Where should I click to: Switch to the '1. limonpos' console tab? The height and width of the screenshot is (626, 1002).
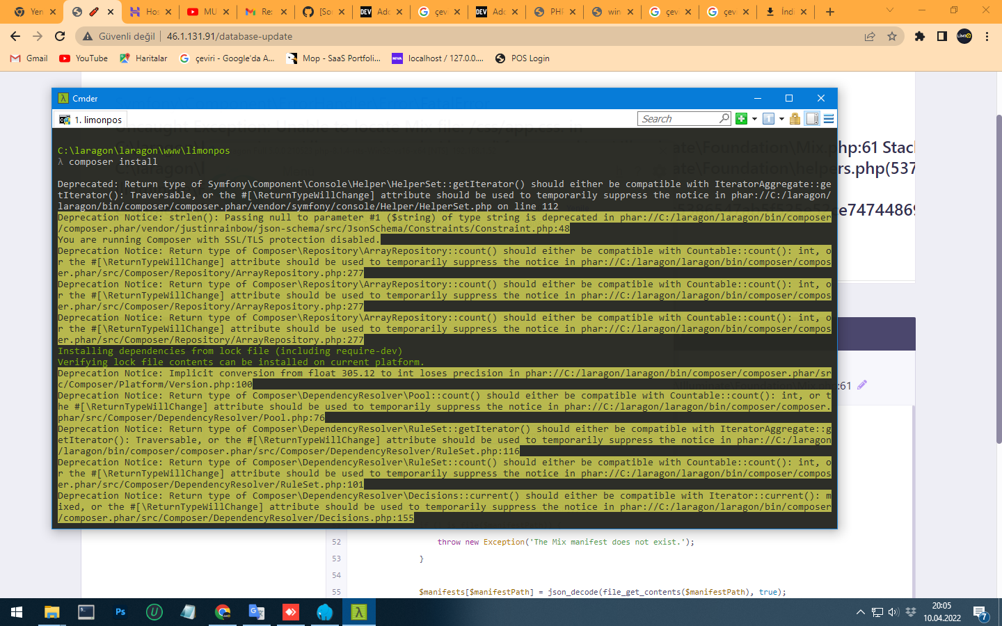[x=90, y=119]
